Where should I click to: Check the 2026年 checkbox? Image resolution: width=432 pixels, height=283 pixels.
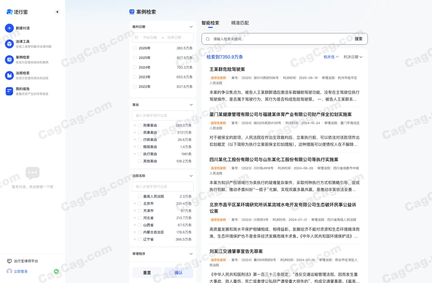[134, 48]
